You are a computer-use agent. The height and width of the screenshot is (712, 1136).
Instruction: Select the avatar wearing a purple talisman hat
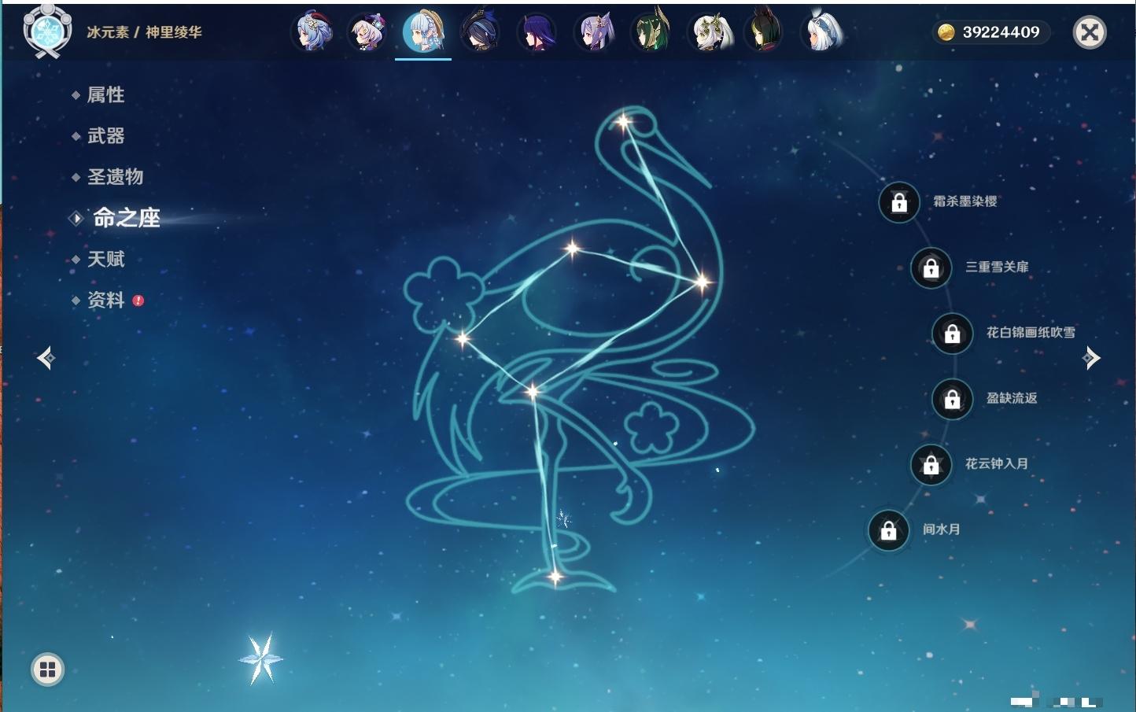click(367, 32)
